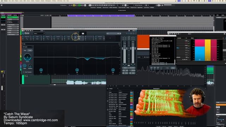Click the white assistant view icon in Ozone
226x127 pixels.
click(x=83, y=34)
